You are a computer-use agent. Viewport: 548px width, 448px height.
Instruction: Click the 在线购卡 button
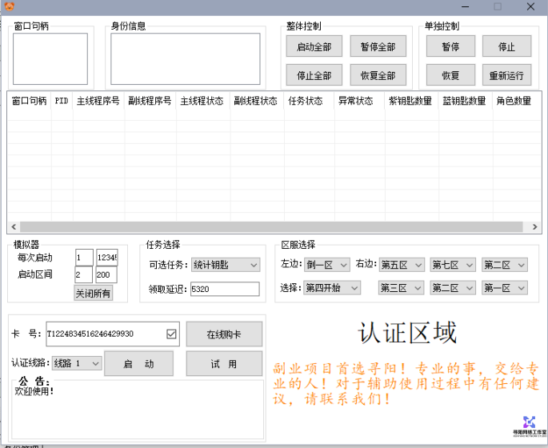(224, 334)
